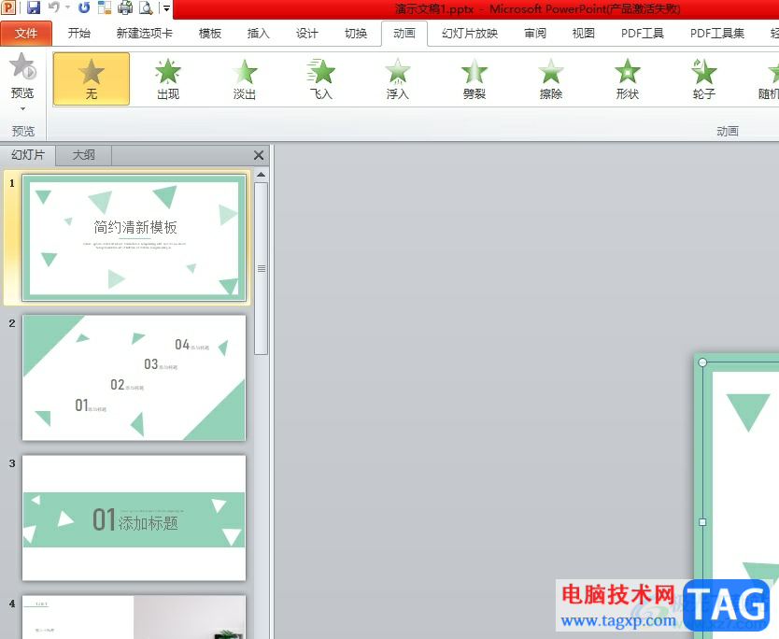
Task: Apply the 擦除 wipe animation
Action: coord(550,79)
